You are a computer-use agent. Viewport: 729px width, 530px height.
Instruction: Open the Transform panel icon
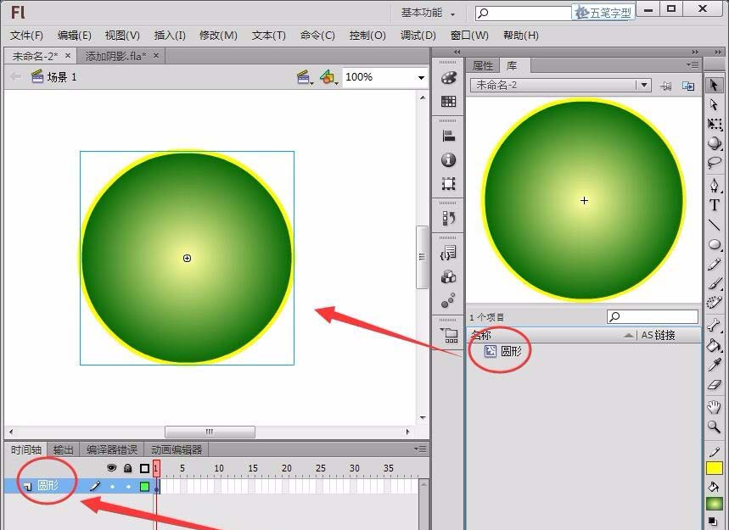448,183
